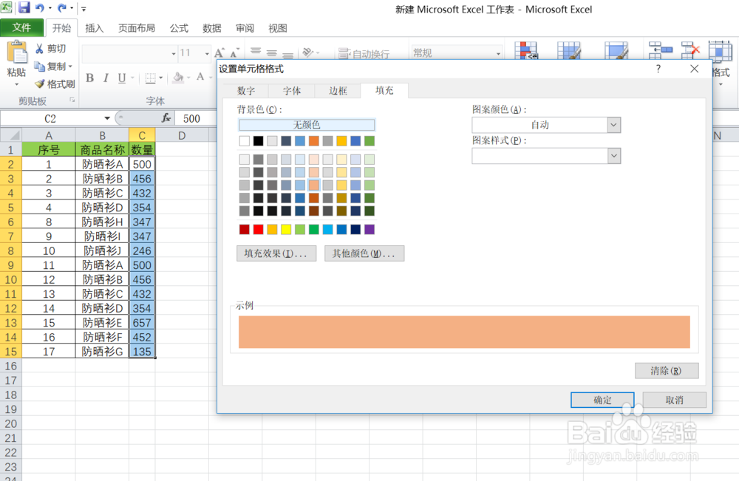Click the 取消 cancel button
Image resolution: width=739 pixels, height=481 pixels.
pos(675,400)
